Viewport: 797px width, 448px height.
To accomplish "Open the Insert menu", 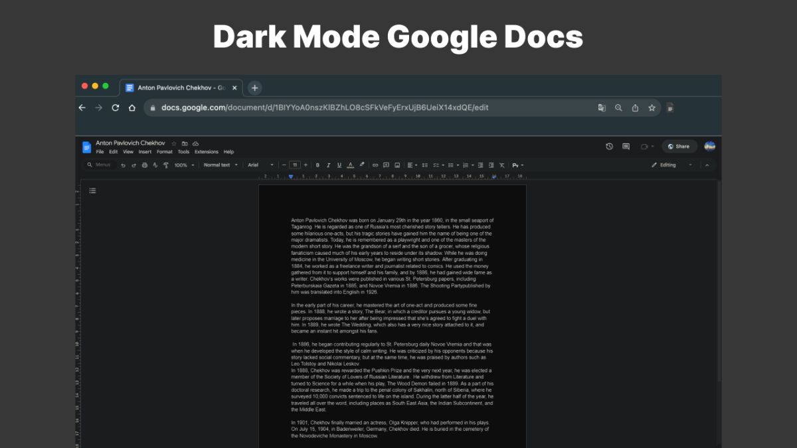I will 145,152.
